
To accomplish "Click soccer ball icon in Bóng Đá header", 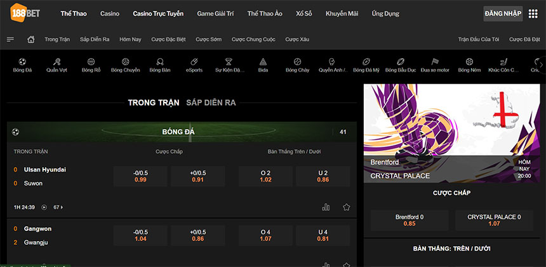I will [15, 132].
